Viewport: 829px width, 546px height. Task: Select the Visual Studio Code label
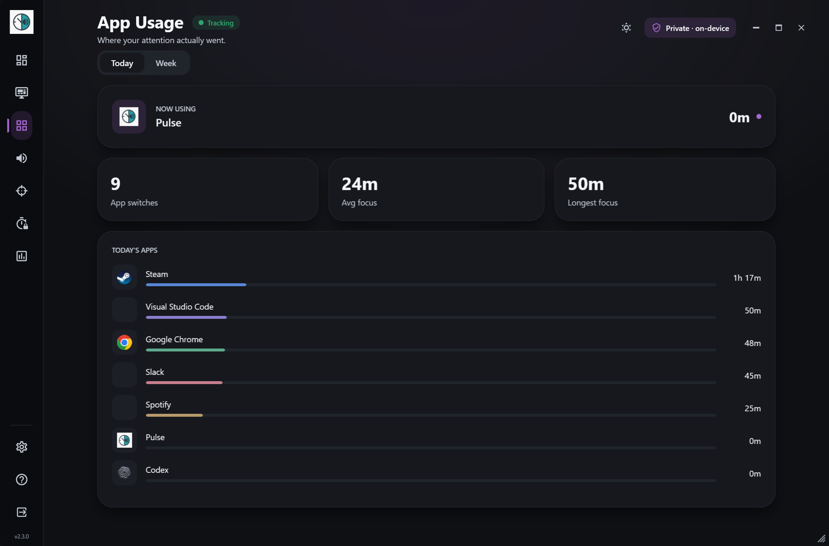pyautogui.click(x=179, y=307)
